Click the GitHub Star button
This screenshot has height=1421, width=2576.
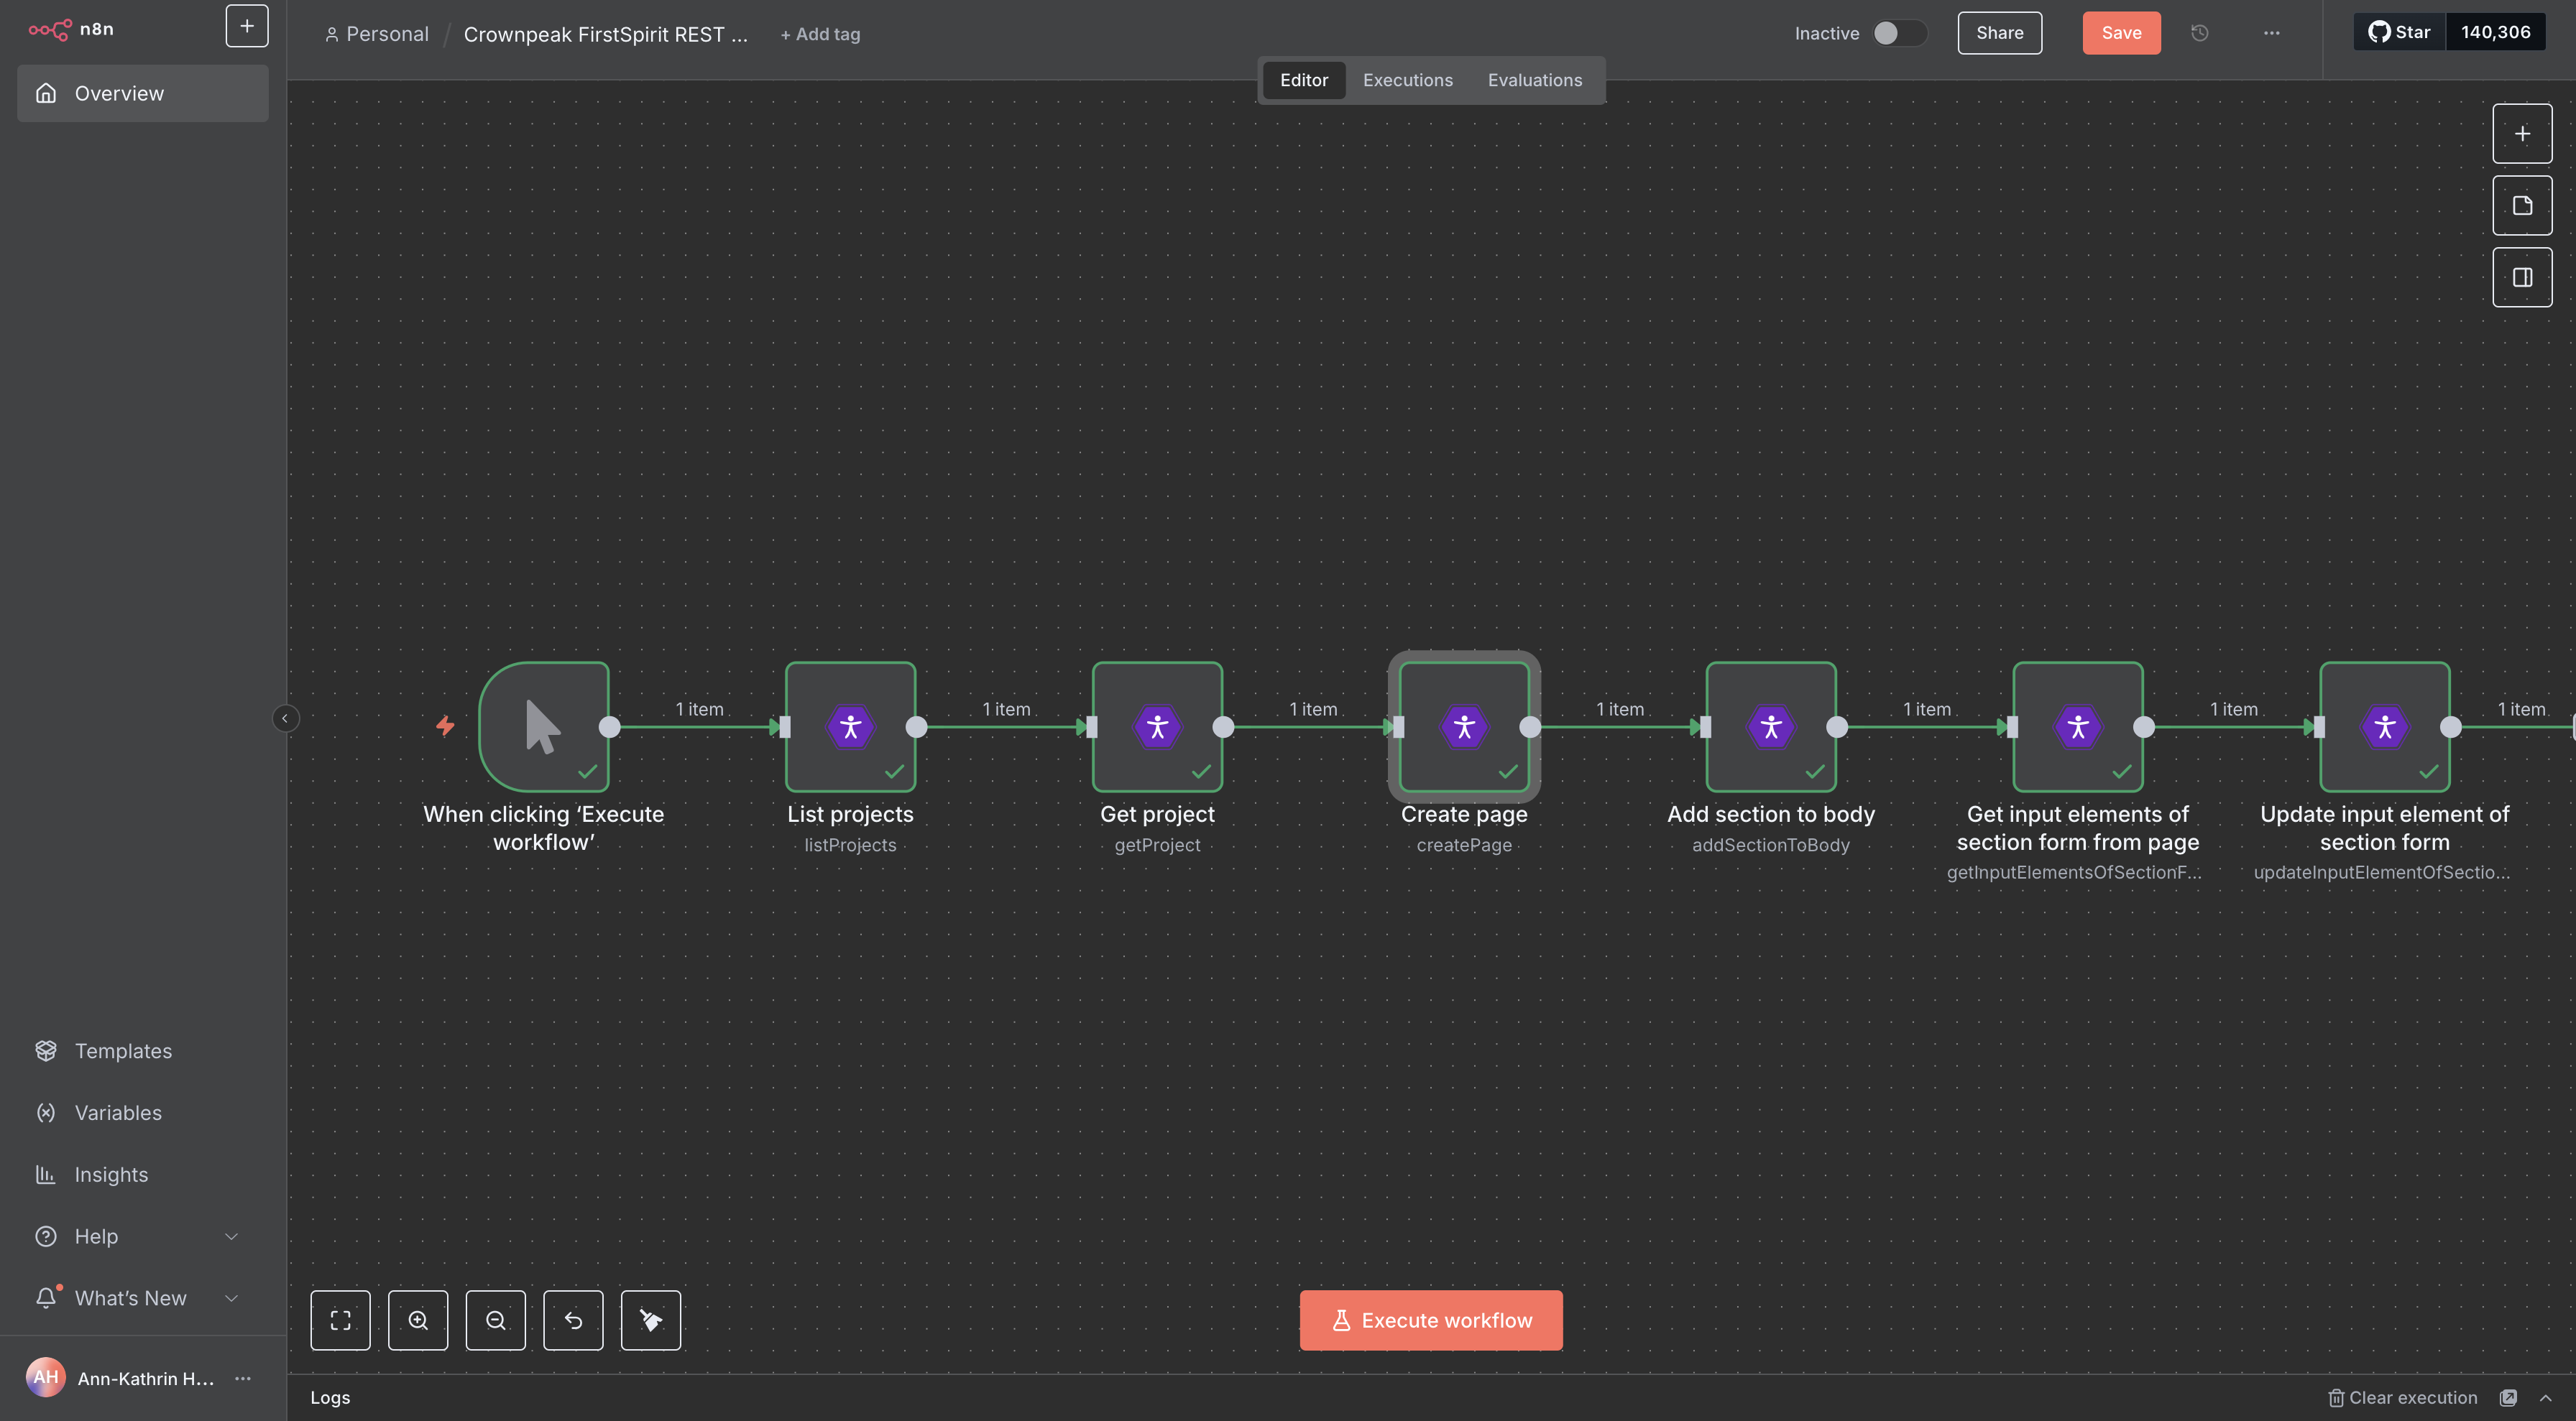tap(2399, 32)
